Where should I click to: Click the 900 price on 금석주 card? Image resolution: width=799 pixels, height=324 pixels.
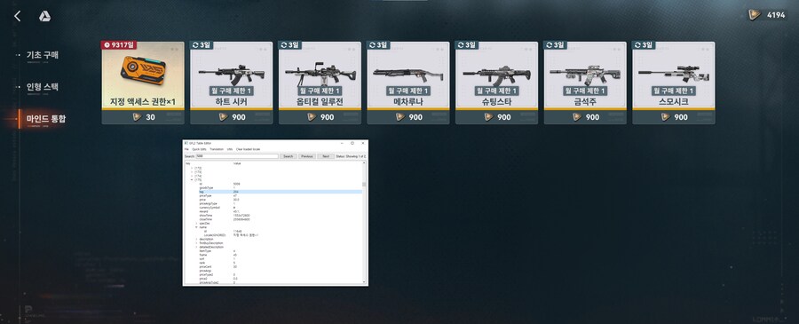tap(592, 117)
